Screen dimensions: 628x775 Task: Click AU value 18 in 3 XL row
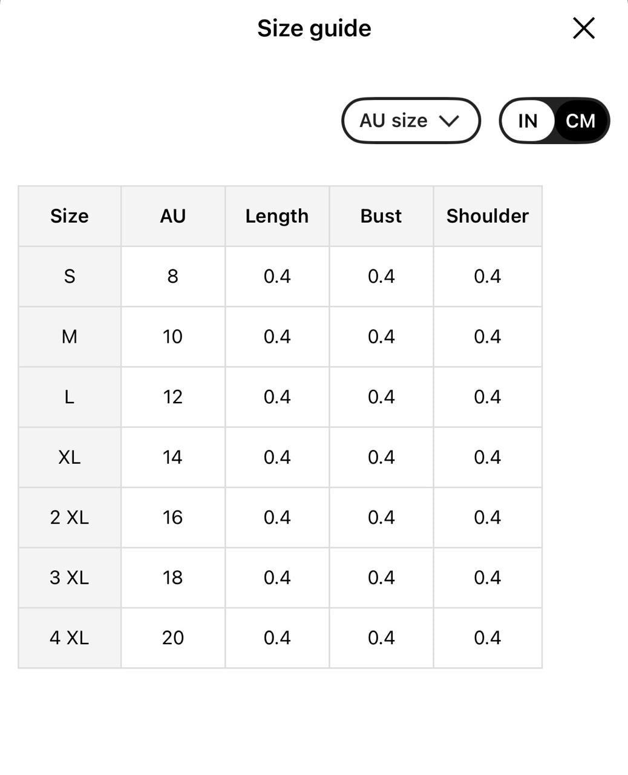tap(173, 578)
